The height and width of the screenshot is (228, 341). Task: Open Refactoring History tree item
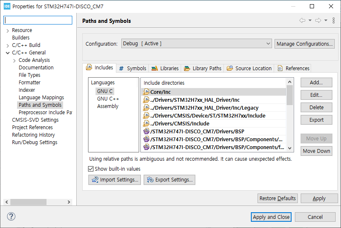pyautogui.click(x=34, y=135)
